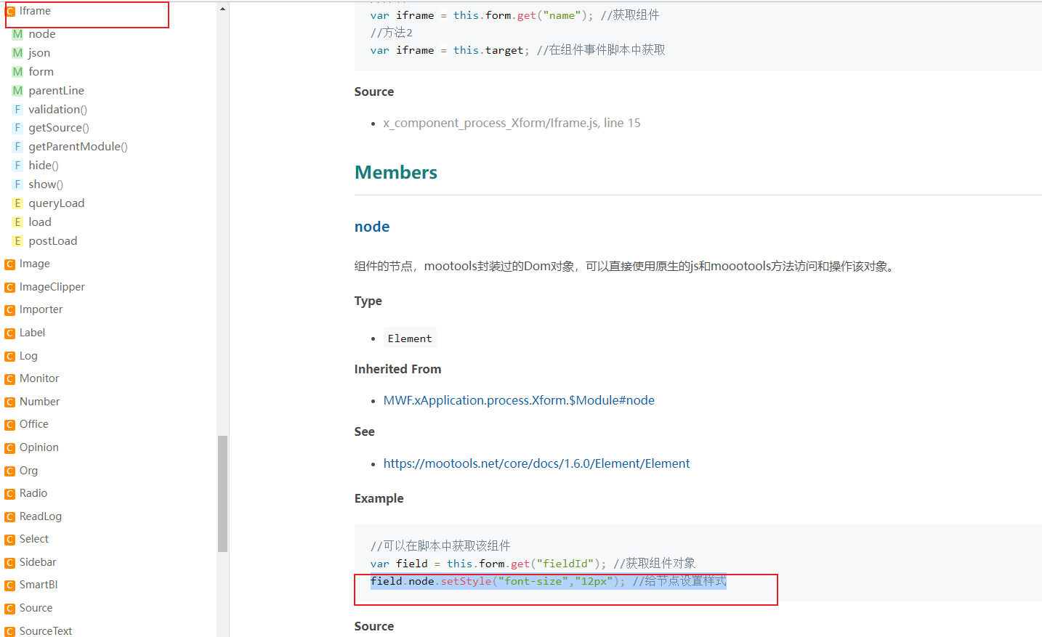Open getParentModule() method entry
The height and width of the screenshot is (637, 1042).
tap(78, 147)
